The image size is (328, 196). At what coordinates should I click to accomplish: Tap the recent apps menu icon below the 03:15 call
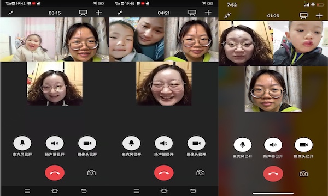[x=27, y=191]
